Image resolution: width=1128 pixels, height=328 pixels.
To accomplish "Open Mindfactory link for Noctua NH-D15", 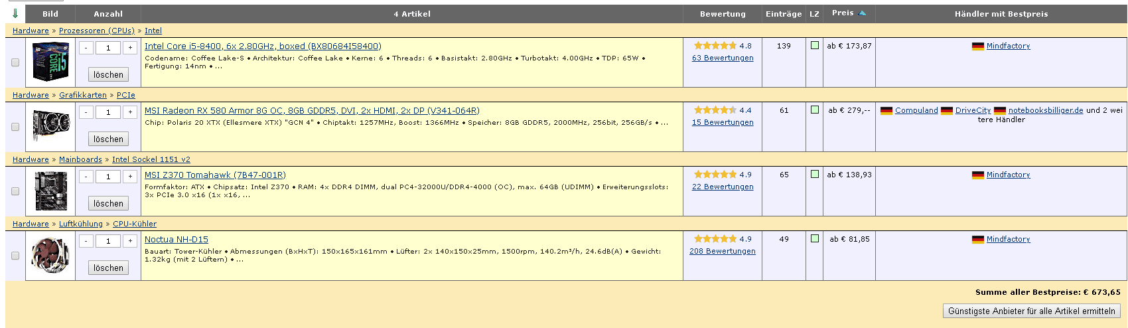I will coord(1009,240).
